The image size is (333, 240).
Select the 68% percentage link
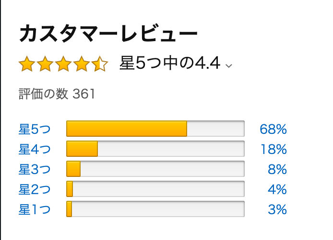tap(273, 129)
